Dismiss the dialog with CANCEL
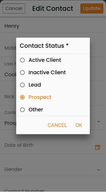Image resolution: width=106 pixels, height=193 pixels. pos(57,125)
